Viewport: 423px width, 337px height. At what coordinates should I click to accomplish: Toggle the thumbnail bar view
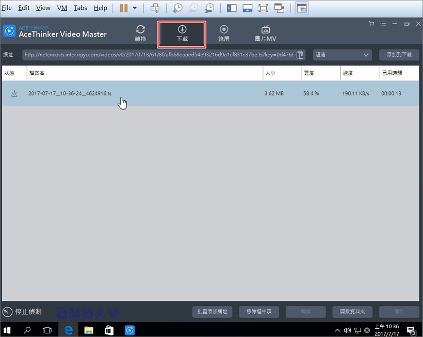[248, 8]
